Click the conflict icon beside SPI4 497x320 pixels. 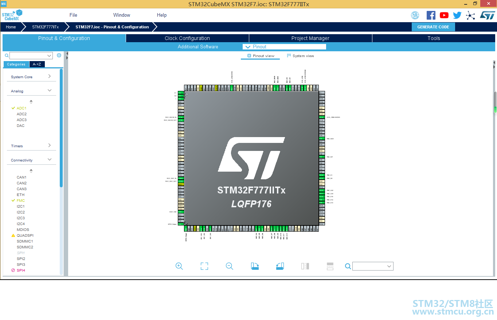tap(13, 271)
